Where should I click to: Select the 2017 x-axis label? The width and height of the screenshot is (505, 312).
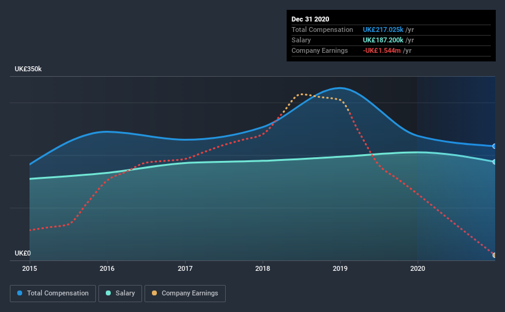(x=185, y=268)
